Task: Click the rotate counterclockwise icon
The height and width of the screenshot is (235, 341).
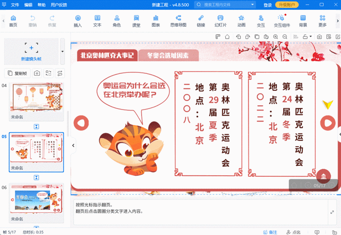Action: pos(238,37)
